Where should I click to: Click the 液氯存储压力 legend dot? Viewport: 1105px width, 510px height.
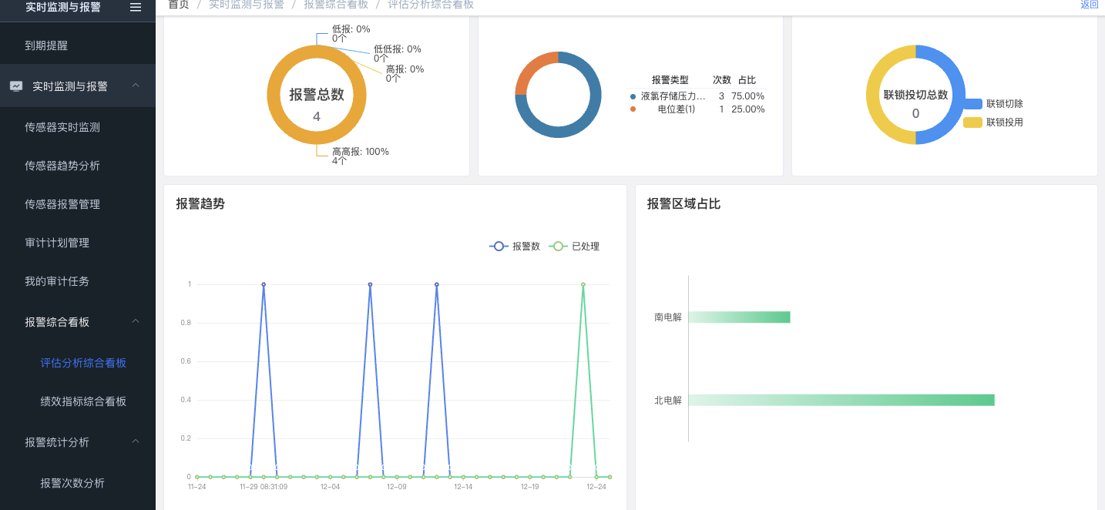[633, 96]
